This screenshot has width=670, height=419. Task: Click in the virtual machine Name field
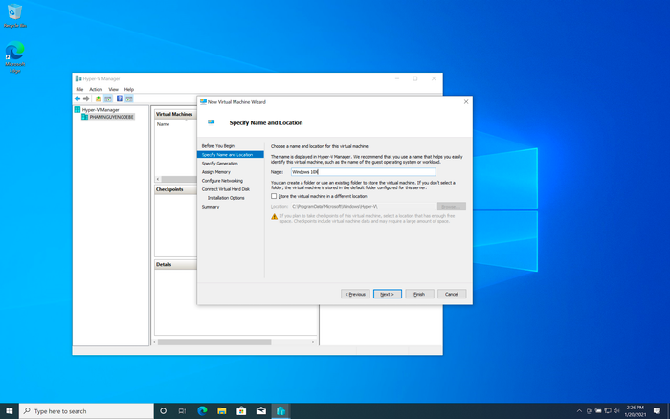363,171
